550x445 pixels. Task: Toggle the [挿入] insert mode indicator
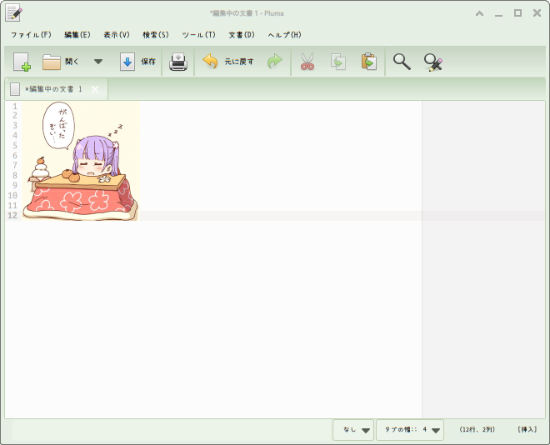527,429
